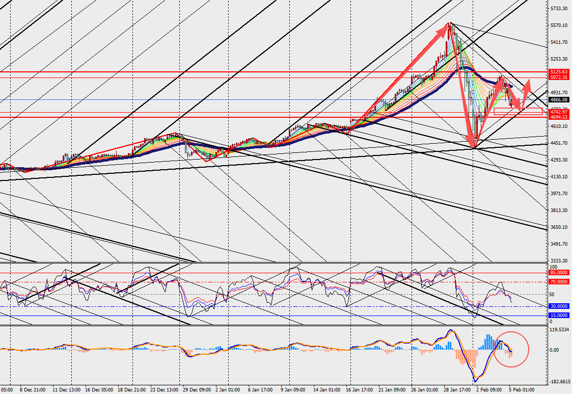Screen dimensions: 572x394
Task: Click the 5733.30 value on the price axis
Action: tap(559, 9)
